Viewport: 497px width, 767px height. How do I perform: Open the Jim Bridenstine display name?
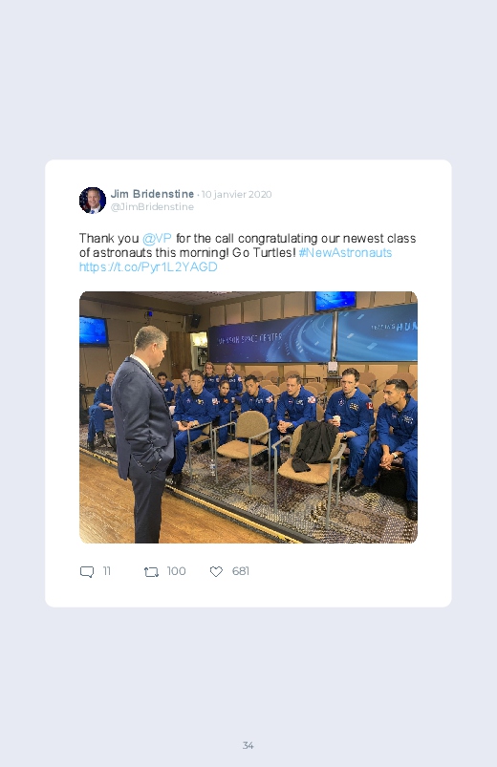pos(152,194)
